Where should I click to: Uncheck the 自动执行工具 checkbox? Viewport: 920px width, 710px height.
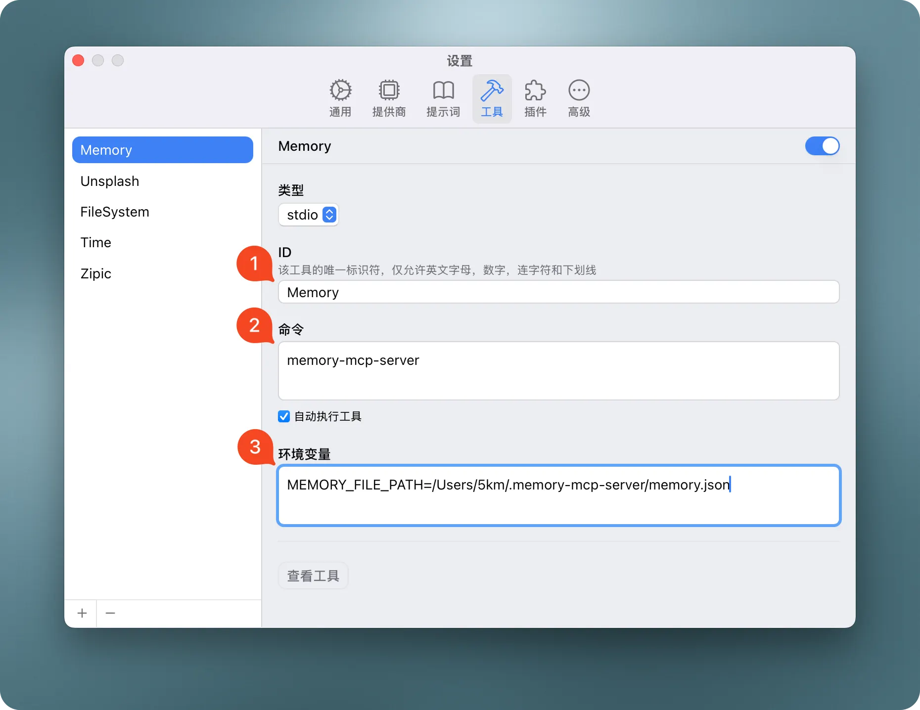284,416
